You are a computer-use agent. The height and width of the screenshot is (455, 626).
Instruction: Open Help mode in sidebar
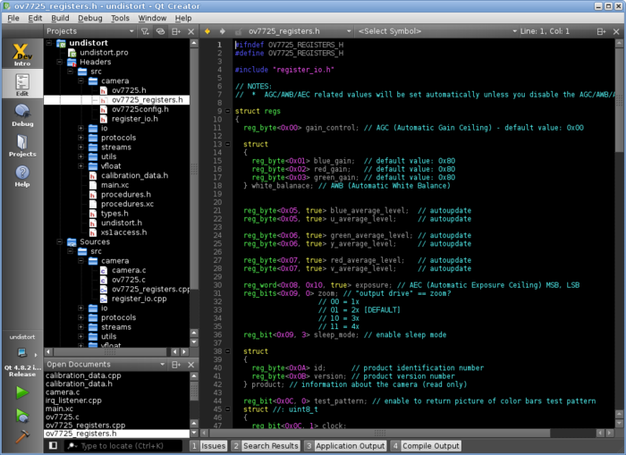[22, 175]
